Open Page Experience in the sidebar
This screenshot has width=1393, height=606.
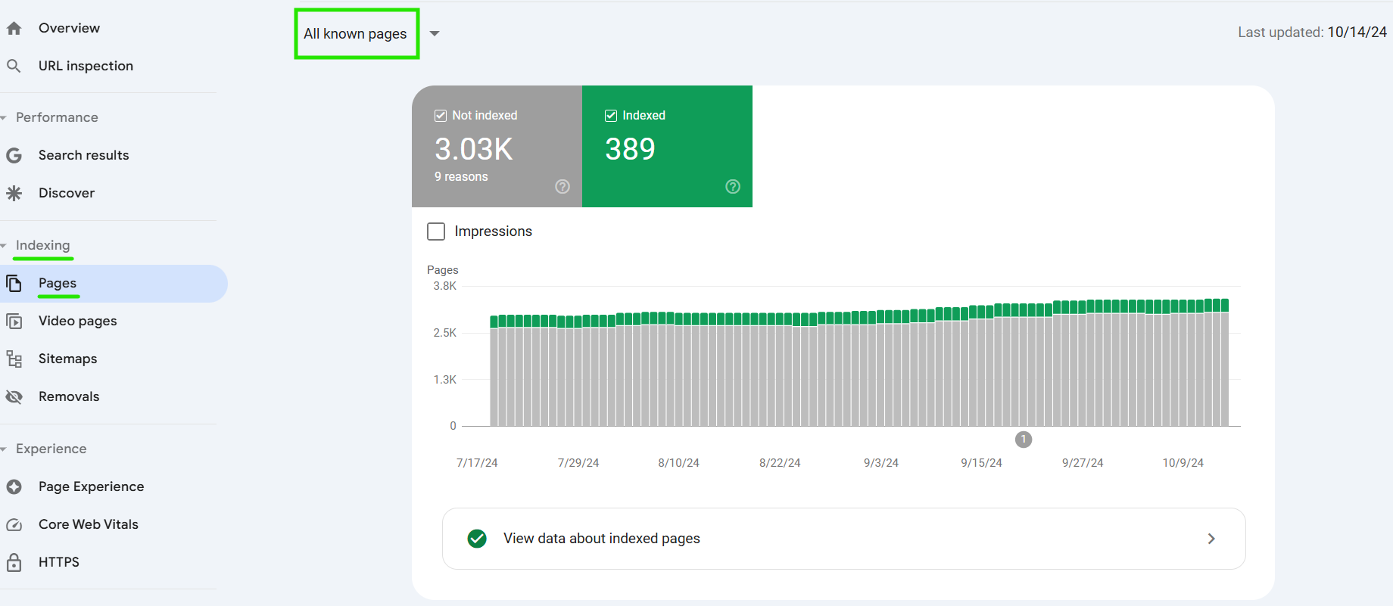[91, 487]
